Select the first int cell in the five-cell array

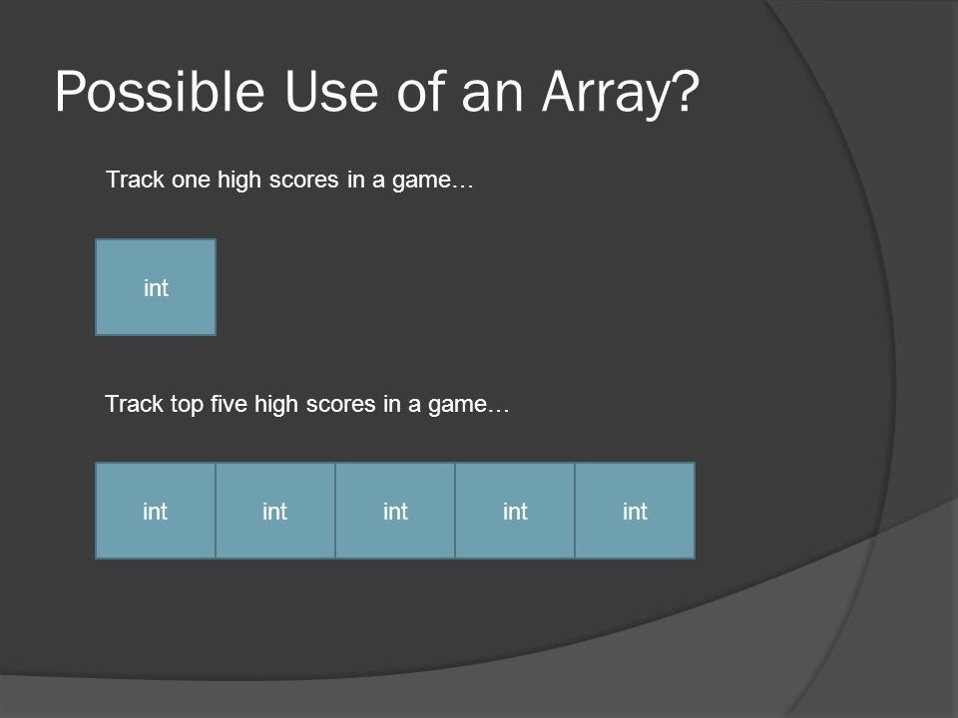156,511
